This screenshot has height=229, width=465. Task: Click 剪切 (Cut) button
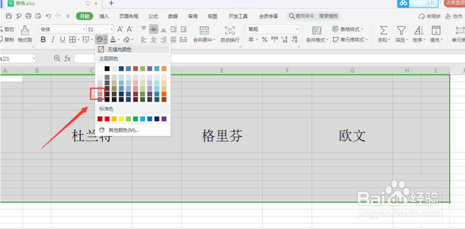tap(7, 29)
